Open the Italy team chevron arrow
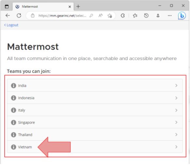Screen dimensions: 190x165 tap(176, 110)
